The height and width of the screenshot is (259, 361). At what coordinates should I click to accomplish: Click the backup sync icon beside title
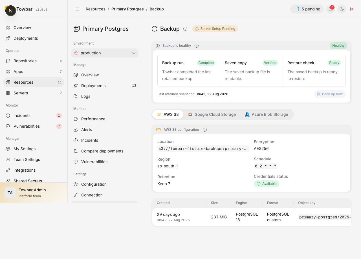pos(155,29)
